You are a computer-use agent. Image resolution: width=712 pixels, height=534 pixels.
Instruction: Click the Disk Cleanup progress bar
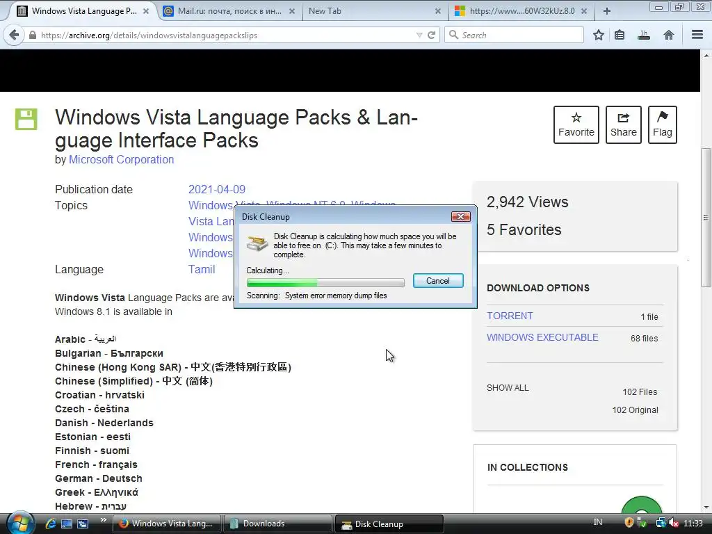[x=325, y=283]
